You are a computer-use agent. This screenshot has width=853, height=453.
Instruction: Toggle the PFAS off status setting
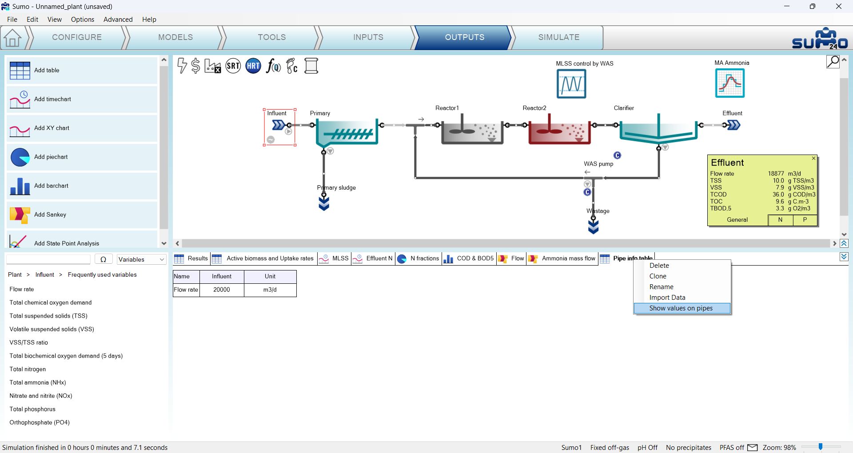[732, 447]
